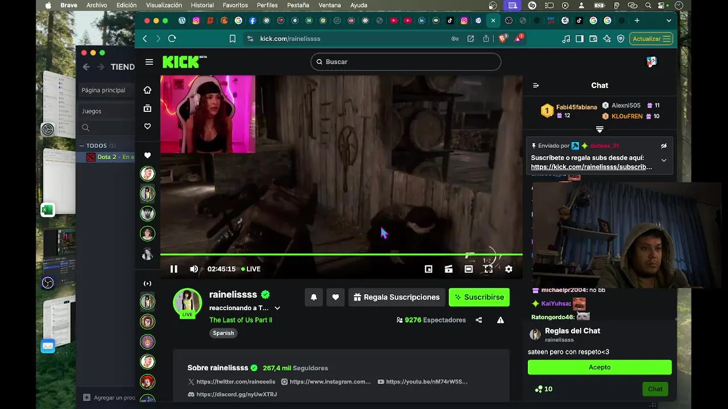Click the green stream progress bar
Viewport: 728px width, 409px height.
point(341,254)
